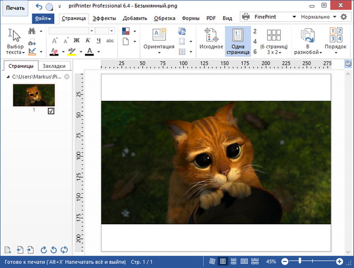Screen dimensions: 354x268
Task: Toggle italic К formatting
Action: pos(87,41)
